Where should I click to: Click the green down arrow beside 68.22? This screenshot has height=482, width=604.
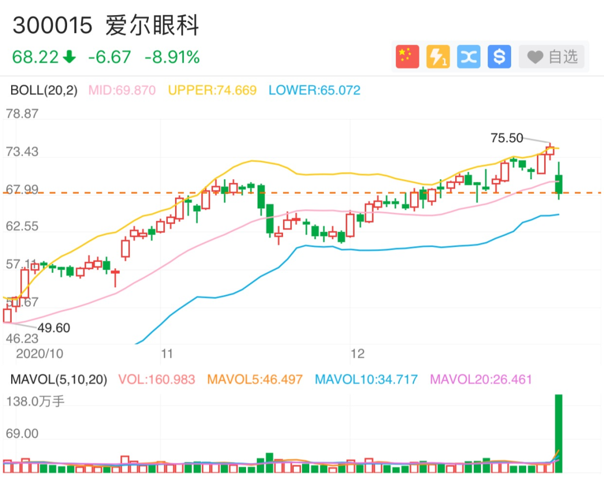[x=69, y=57]
